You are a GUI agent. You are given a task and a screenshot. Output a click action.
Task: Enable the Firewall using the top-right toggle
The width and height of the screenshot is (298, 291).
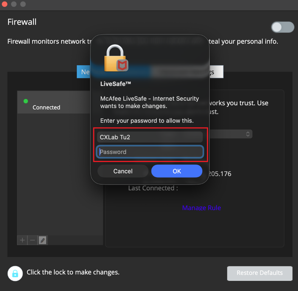pyautogui.click(x=283, y=27)
